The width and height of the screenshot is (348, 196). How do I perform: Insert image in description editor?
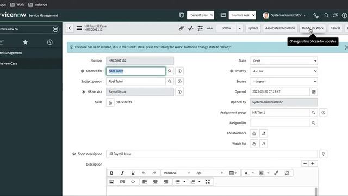click(x=111, y=182)
